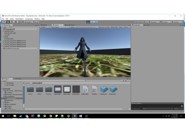Stop play mode with the Play button

click(88, 22)
